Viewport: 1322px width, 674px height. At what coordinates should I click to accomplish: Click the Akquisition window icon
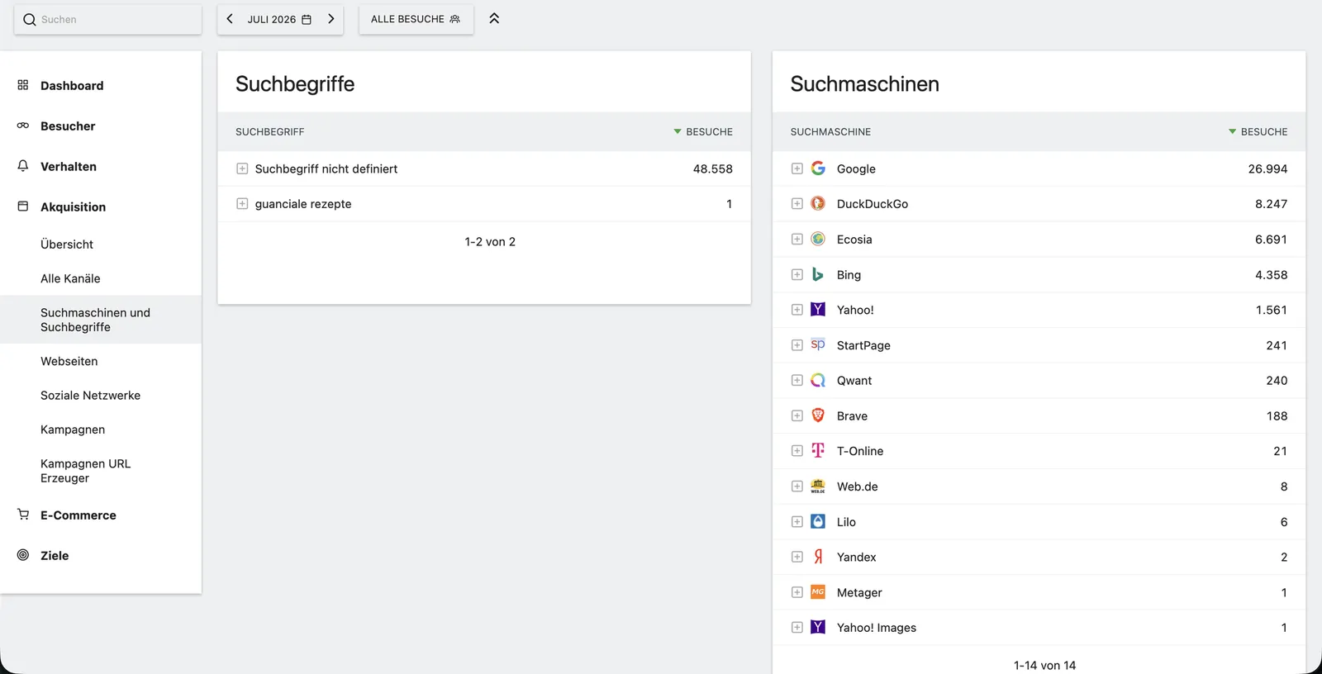[23, 206]
